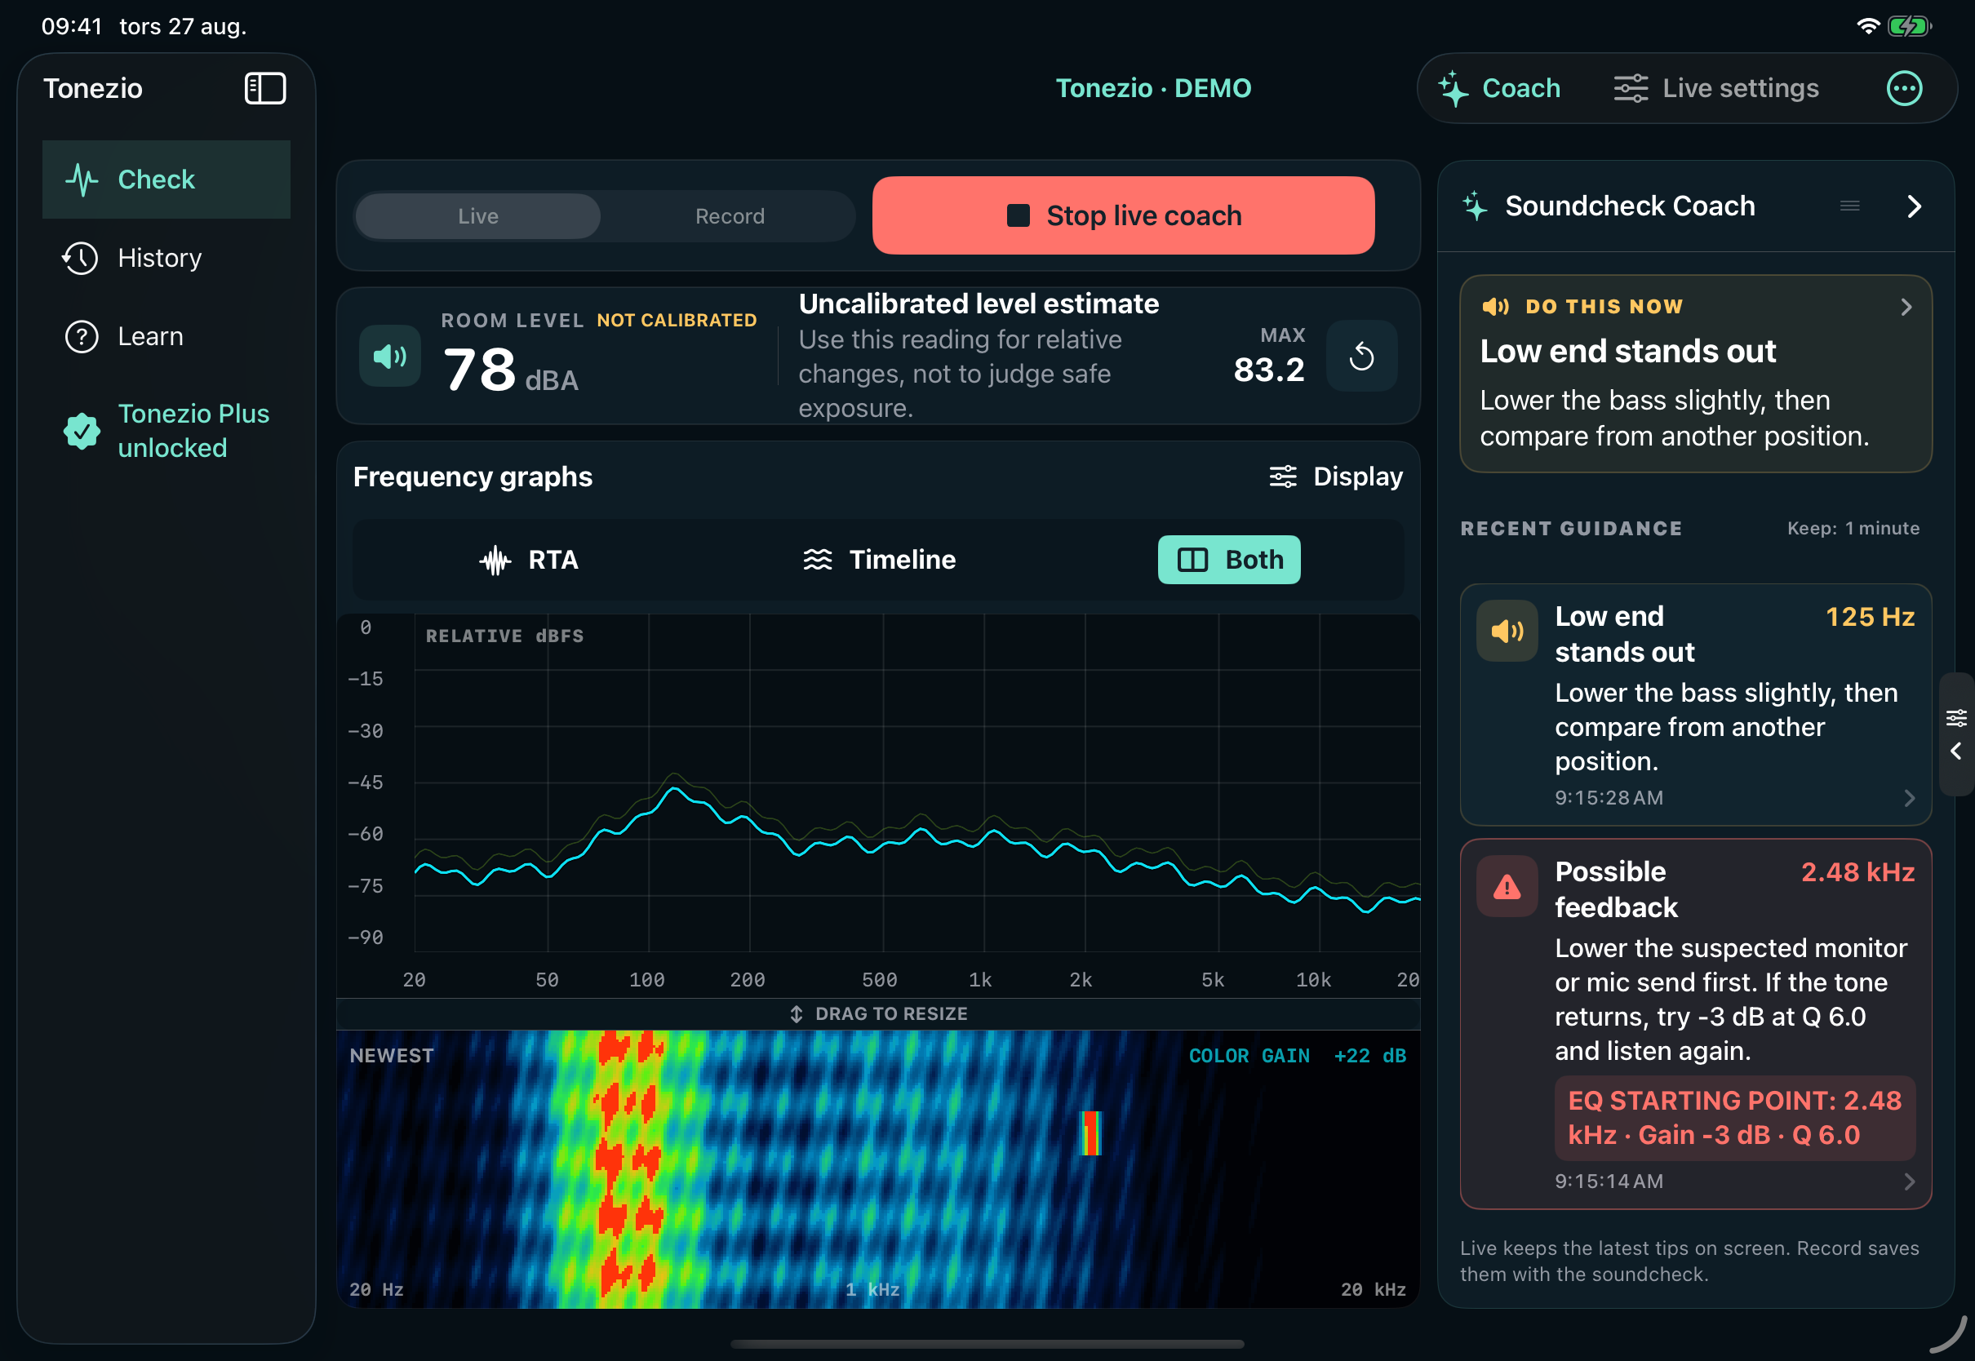This screenshot has height=1361, width=1975.
Task: Toggle the Coach panel
Action: tap(1499, 89)
